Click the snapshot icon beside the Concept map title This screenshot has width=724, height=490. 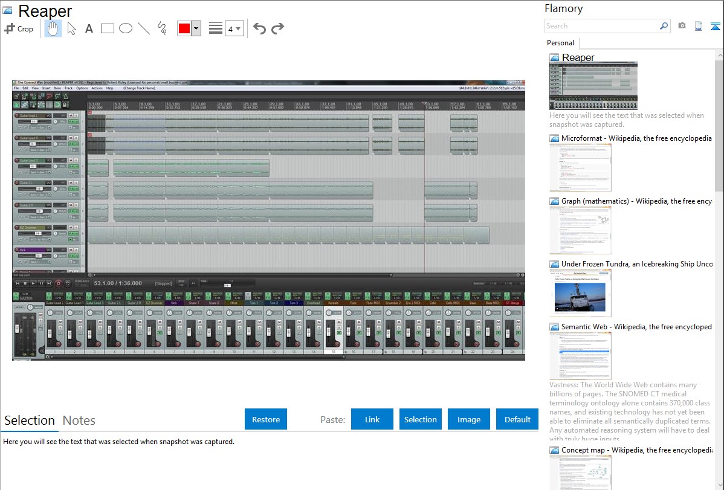(x=555, y=450)
